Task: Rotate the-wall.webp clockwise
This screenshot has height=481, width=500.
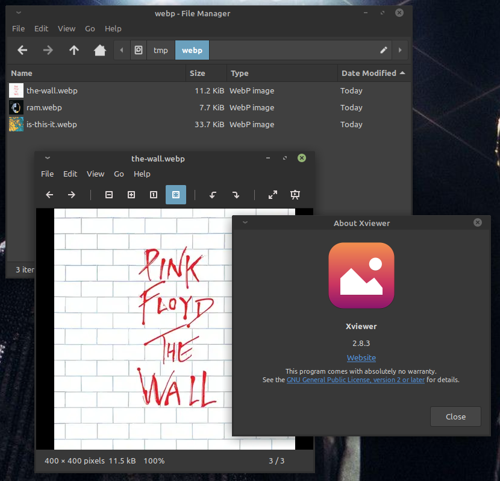Action: [236, 195]
